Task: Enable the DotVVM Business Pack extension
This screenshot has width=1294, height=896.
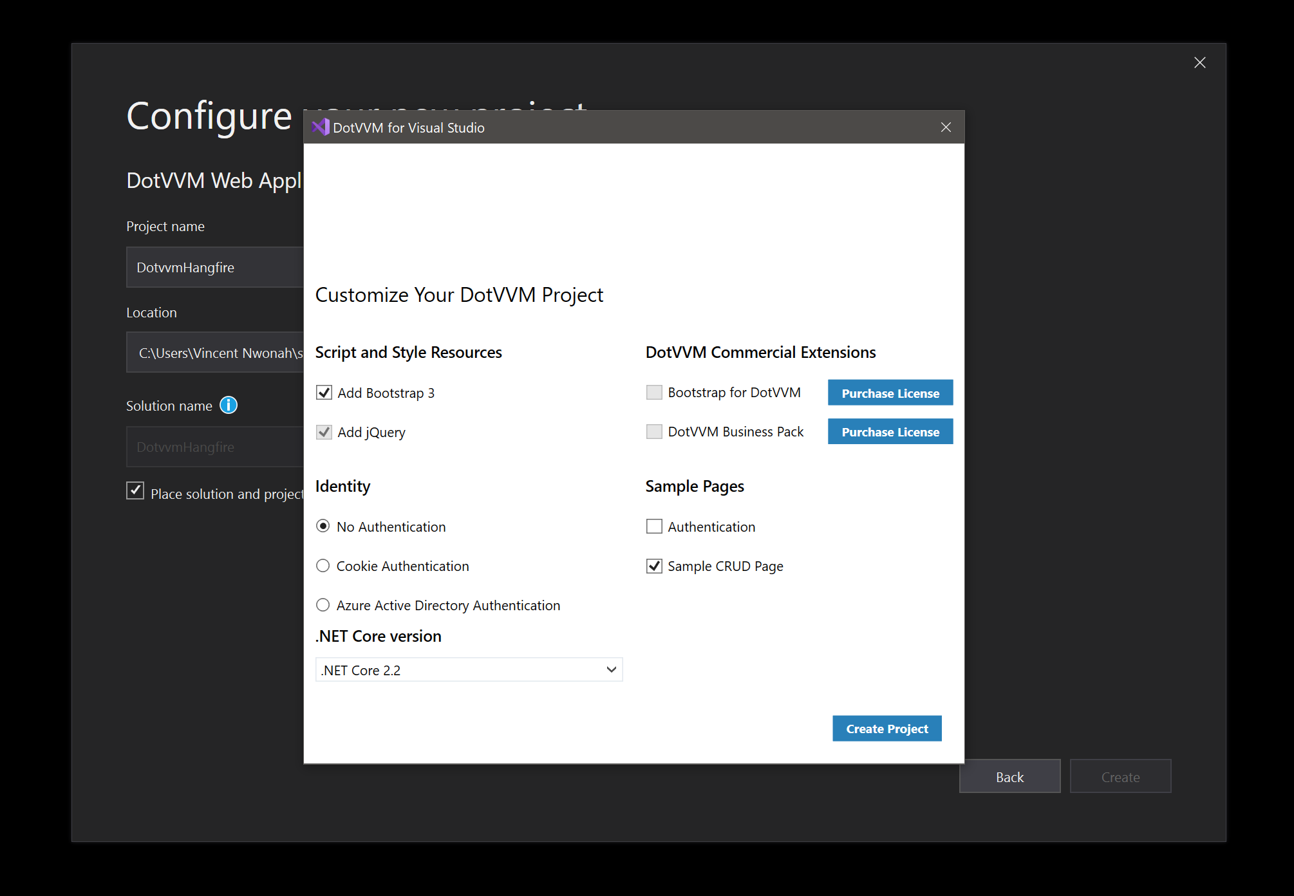Action: pyautogui.click(x=653, y=431)
